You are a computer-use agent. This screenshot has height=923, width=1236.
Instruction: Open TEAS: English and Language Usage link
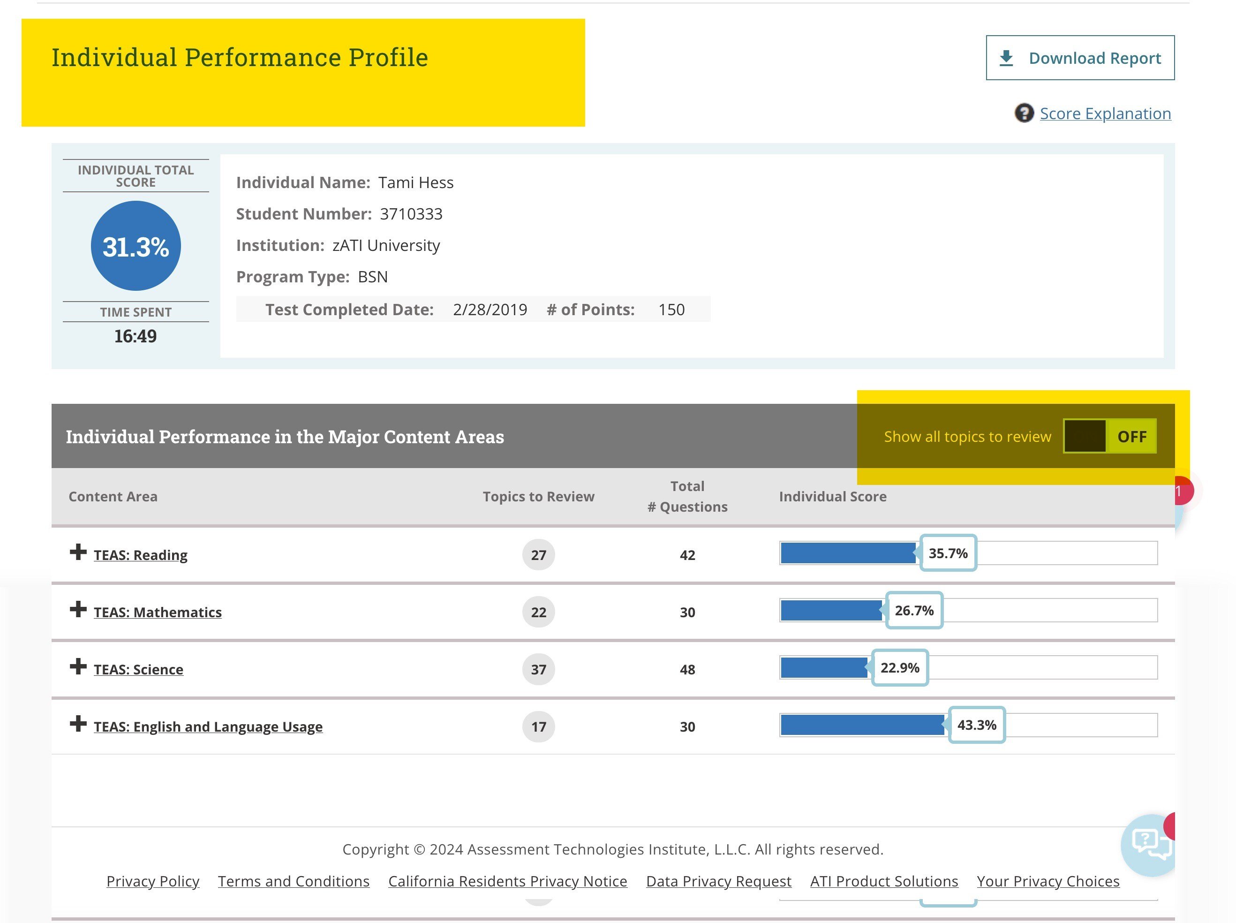[208, 726]
